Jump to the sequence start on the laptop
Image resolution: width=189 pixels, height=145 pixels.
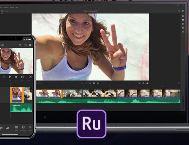(82, 83)
